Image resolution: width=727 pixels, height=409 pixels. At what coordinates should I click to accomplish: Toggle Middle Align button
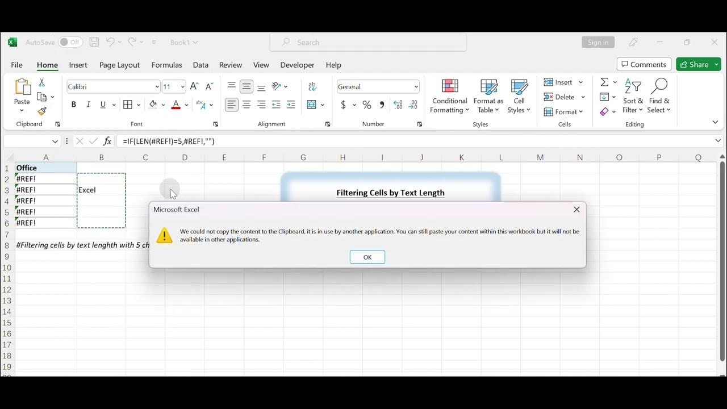pyautogui.click(x=246, y=86)
